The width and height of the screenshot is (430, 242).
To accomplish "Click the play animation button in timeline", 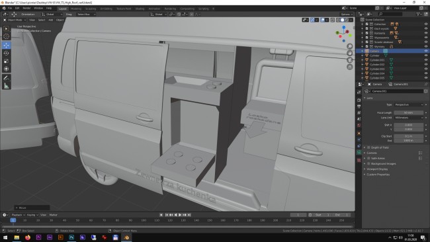I will point(180,215).
